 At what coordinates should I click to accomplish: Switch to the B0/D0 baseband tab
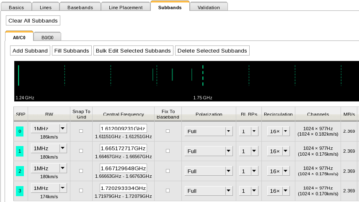point(47,38)
